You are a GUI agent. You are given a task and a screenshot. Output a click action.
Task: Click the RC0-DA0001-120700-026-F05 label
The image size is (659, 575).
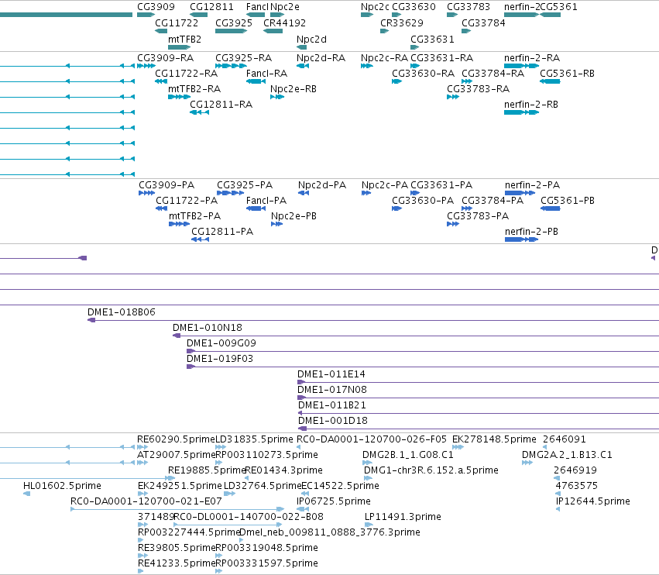pyautogui.click(x=372, y=439)
